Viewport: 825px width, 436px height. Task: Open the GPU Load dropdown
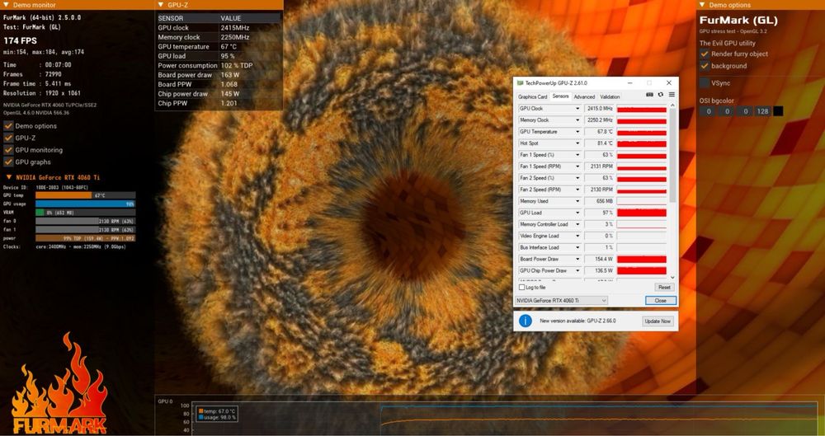(x=577, y=213)
